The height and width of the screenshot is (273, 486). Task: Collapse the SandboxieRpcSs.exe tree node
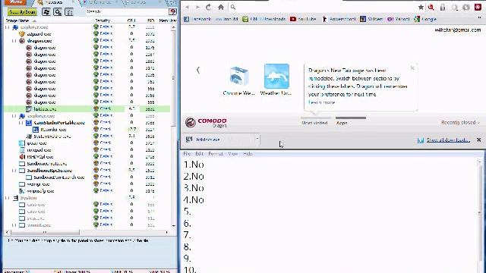(x=14, y=170)
